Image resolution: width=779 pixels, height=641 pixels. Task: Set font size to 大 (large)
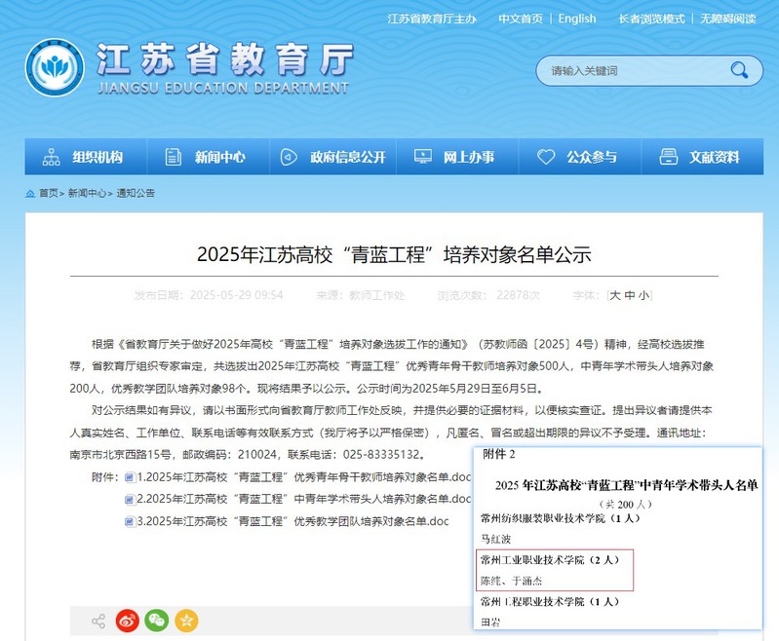click(615, 295)
